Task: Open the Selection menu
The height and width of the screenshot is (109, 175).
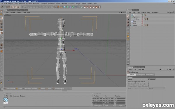Action: coord(22,4)
